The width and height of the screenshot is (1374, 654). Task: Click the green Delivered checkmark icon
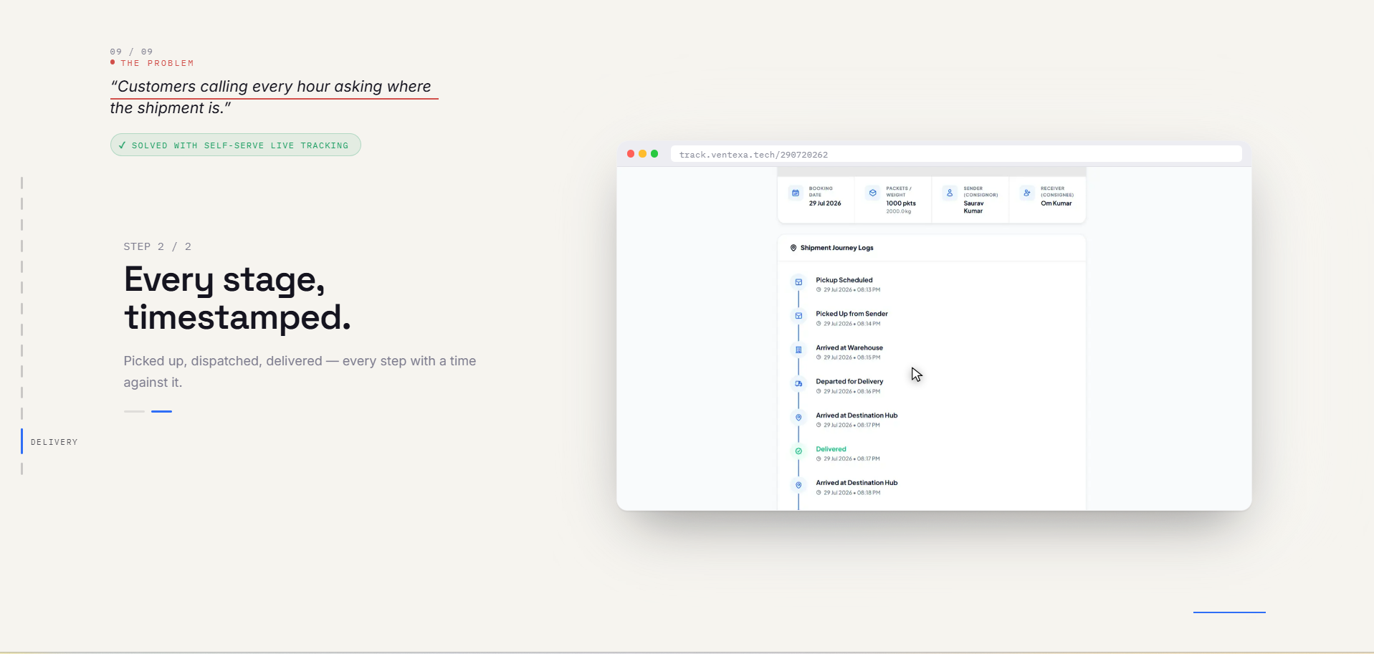pos(798,451)
